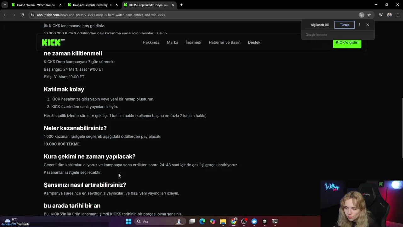This screenshot has height=227, width=403.
Task: Click the Kazananlar rastgele seçilecektir line
Action: (x=72, y=172)
